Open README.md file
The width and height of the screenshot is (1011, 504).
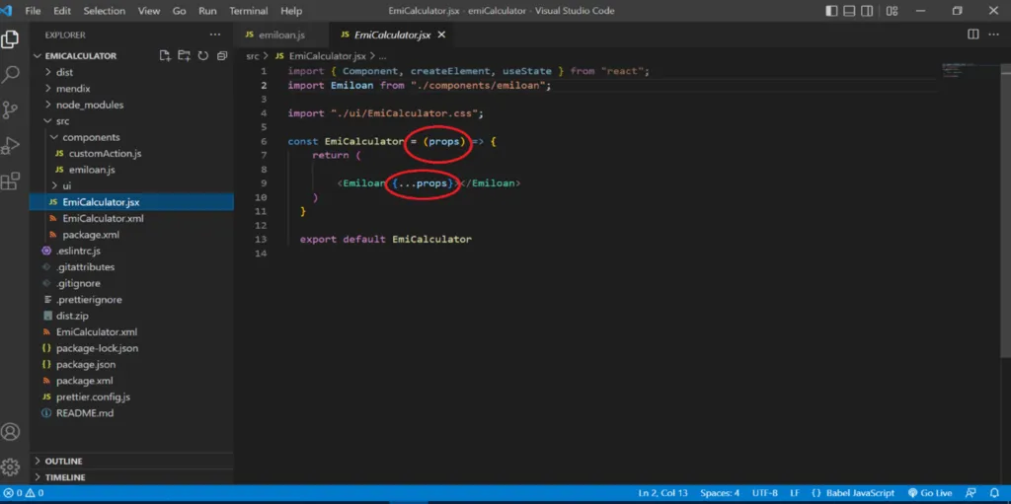(85, 413)
